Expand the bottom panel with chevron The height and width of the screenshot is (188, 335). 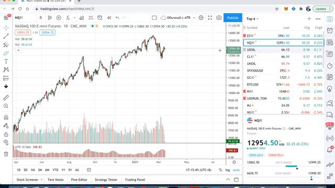click(x=228, y=180)
